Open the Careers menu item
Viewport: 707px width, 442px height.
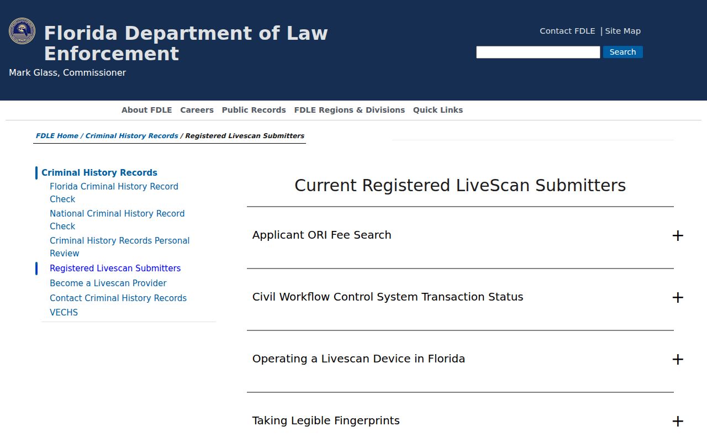pyautogui.click(x=197, y=110)
